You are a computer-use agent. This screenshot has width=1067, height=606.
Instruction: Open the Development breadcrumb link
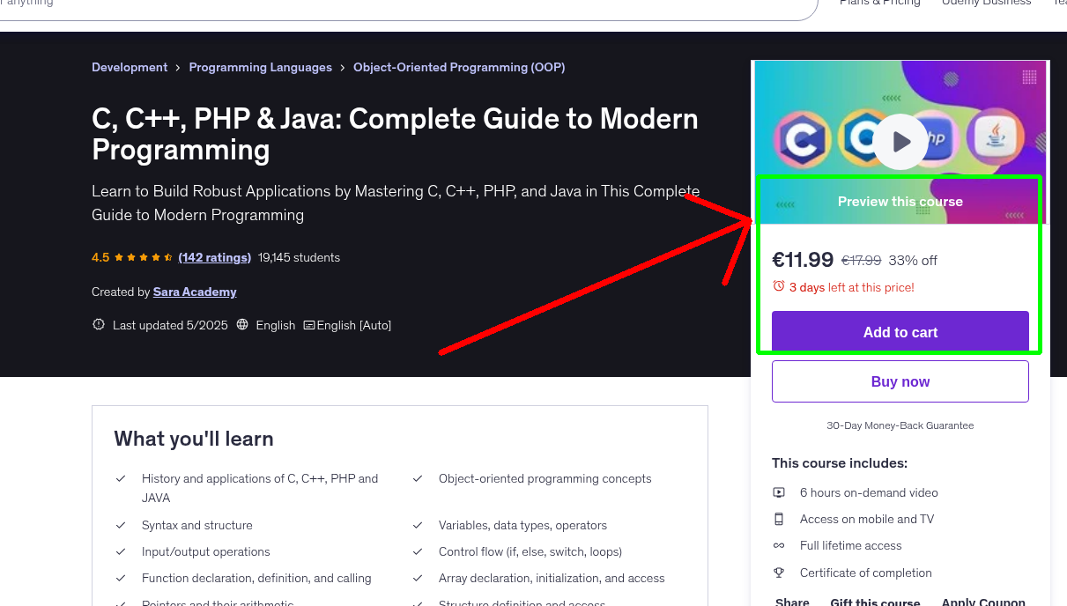pyautogui.click(x=130, y=67)
